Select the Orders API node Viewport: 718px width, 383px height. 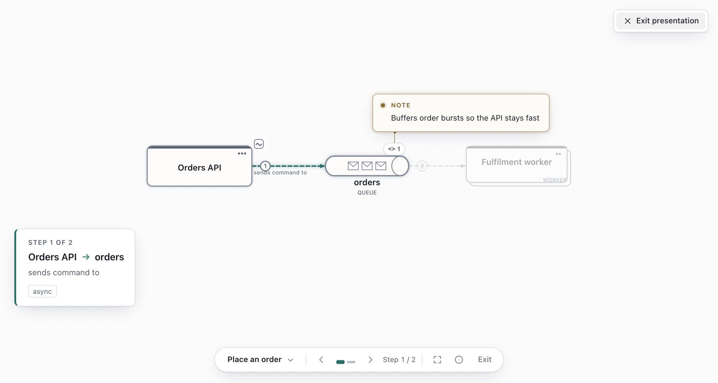pos(200,166)
